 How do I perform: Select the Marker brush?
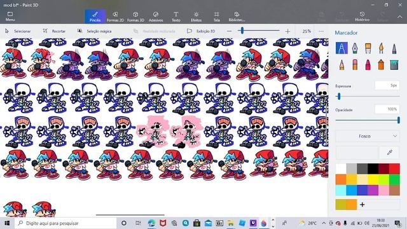coord(341,48)
